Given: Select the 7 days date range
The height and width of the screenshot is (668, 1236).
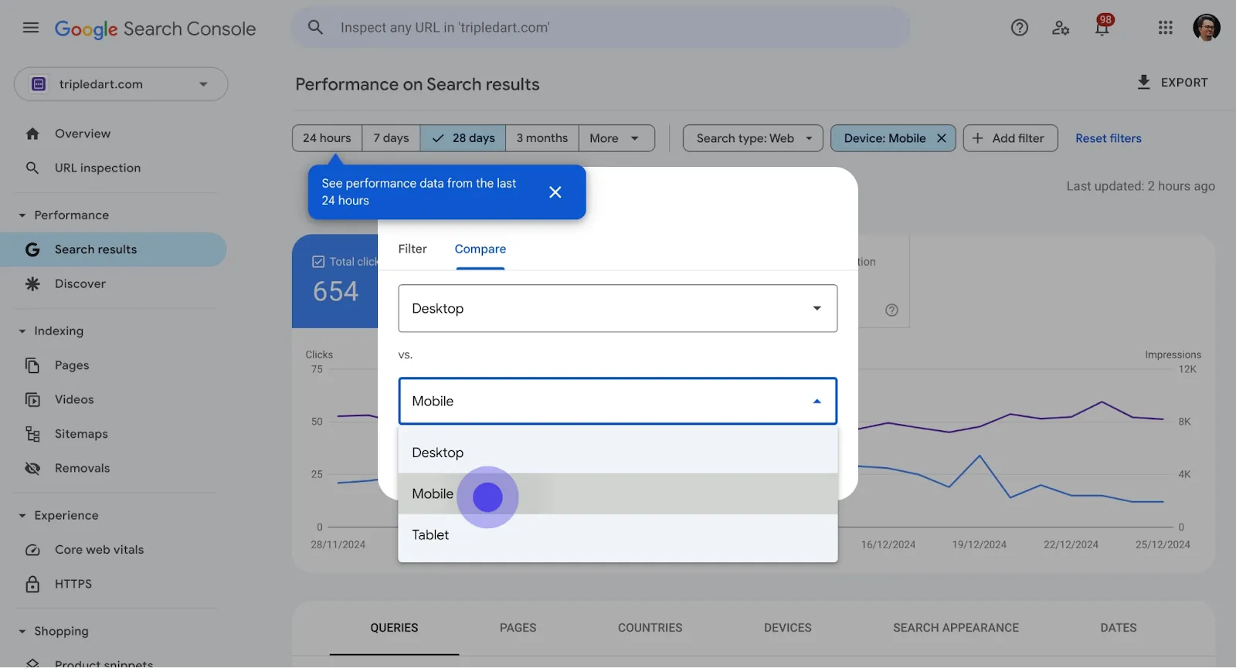Looking at the screenshot, I should pyautogui.click(x=392, y=138).
